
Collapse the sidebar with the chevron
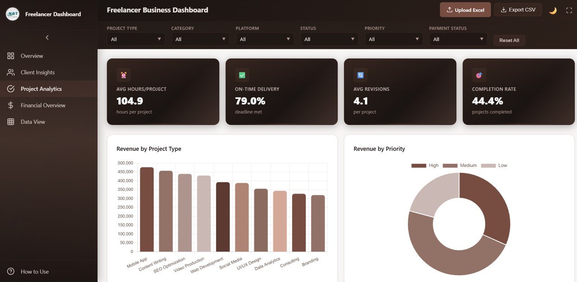click(47, 37)
